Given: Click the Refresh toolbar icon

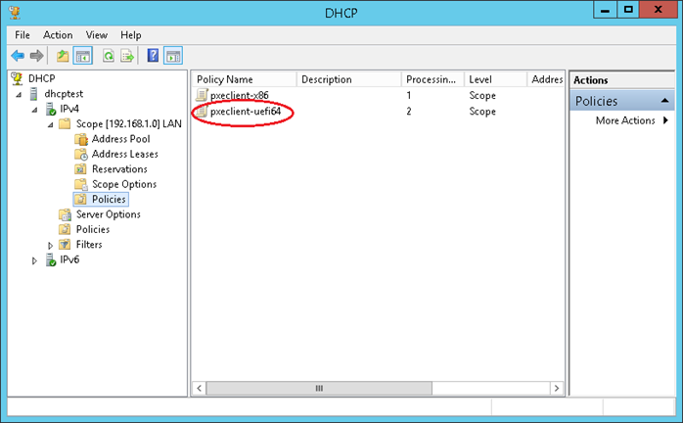Looking at the screenshot, I should (x=109, y=56).
